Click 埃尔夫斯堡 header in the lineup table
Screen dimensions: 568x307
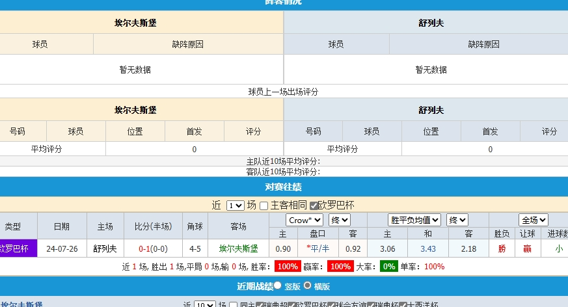tap(135, 23)
